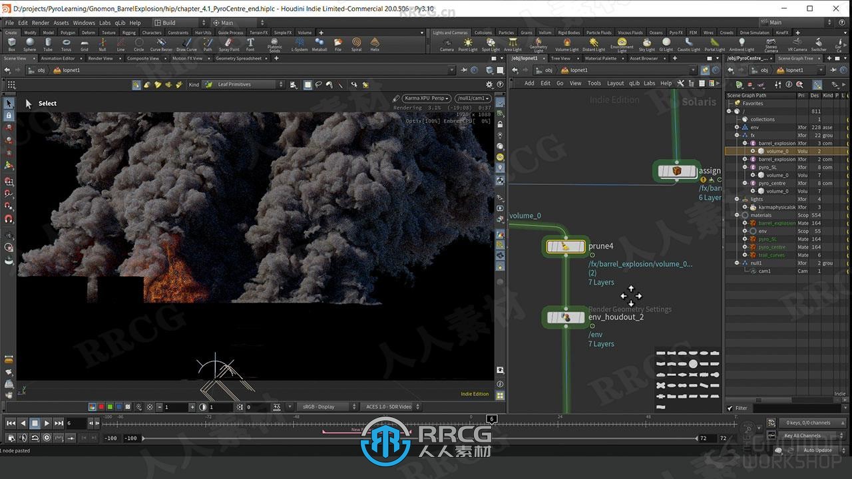Add a Caustic Light from the shelf

coord(688,45)
